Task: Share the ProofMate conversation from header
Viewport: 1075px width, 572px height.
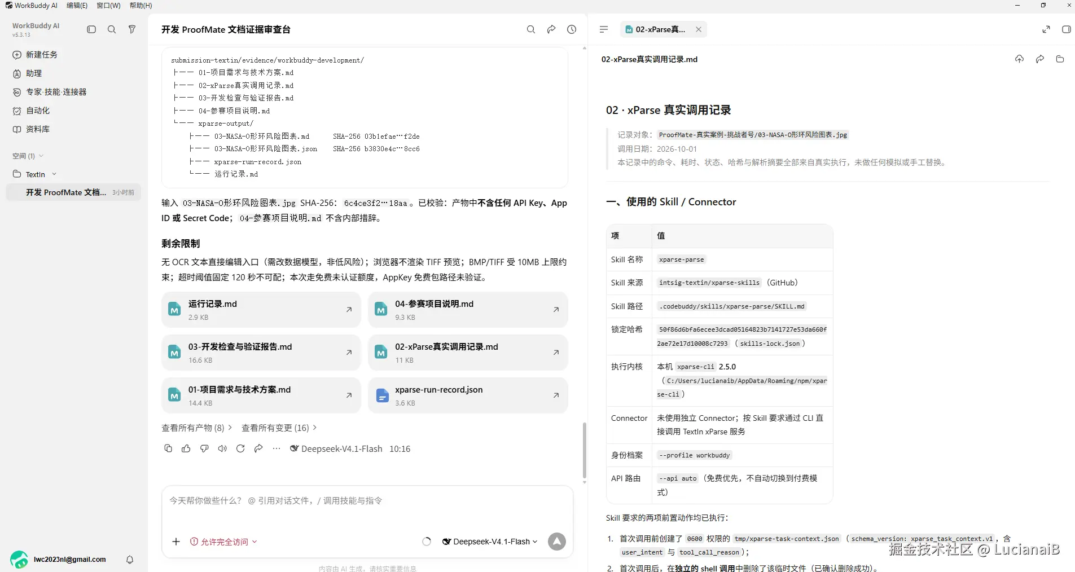Action: point(551,29)
